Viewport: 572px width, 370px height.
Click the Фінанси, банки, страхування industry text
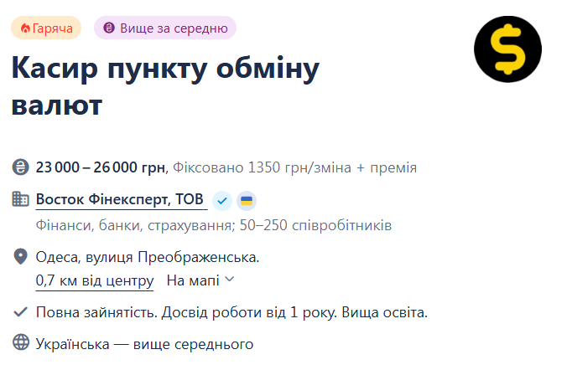pyautogui.click(x=135, y=225)
